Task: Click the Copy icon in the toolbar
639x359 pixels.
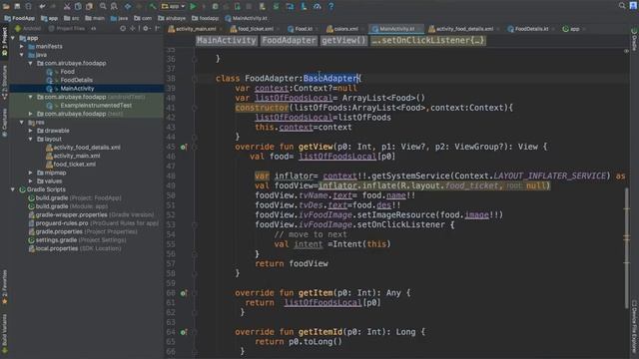Action: click(x=78, y=6)
